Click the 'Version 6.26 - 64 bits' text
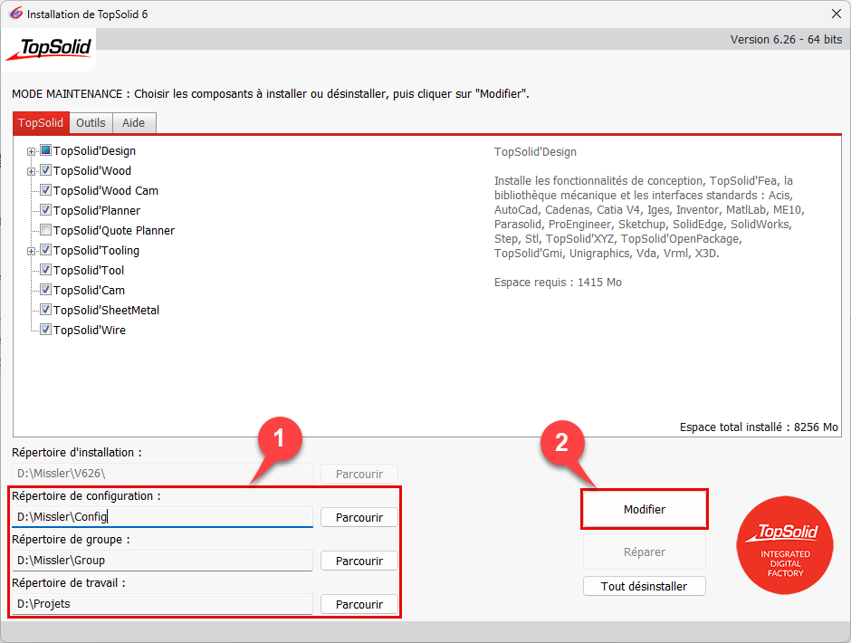Viewport: 851px width, 643px height. (x=786, y=40)
